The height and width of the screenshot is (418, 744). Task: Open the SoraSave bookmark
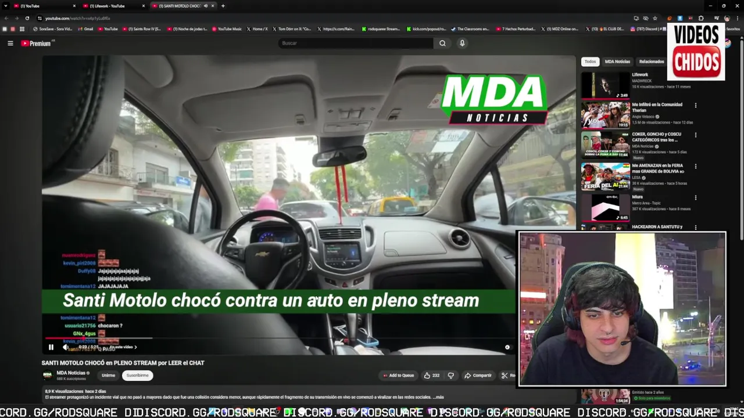point(53,29)
